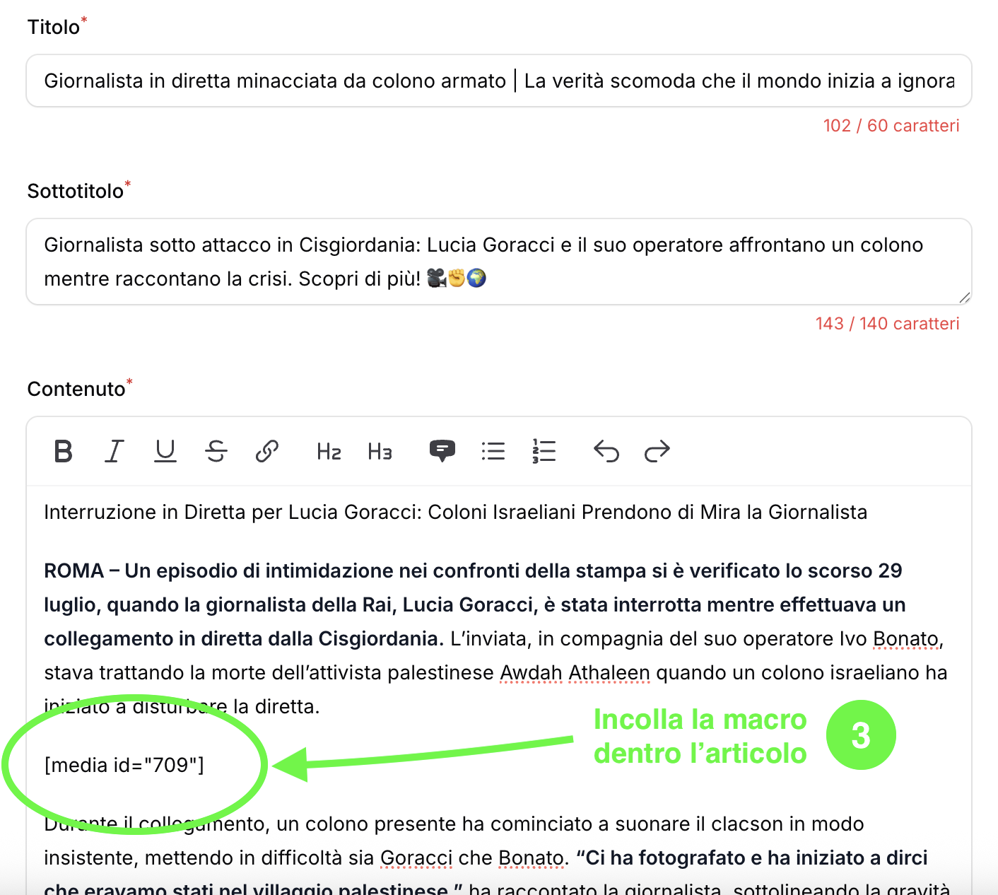Image resolution: width=998 pixels, height=895 pixels.
Task: Undo the last edit
Action: [x=606, y=451]
